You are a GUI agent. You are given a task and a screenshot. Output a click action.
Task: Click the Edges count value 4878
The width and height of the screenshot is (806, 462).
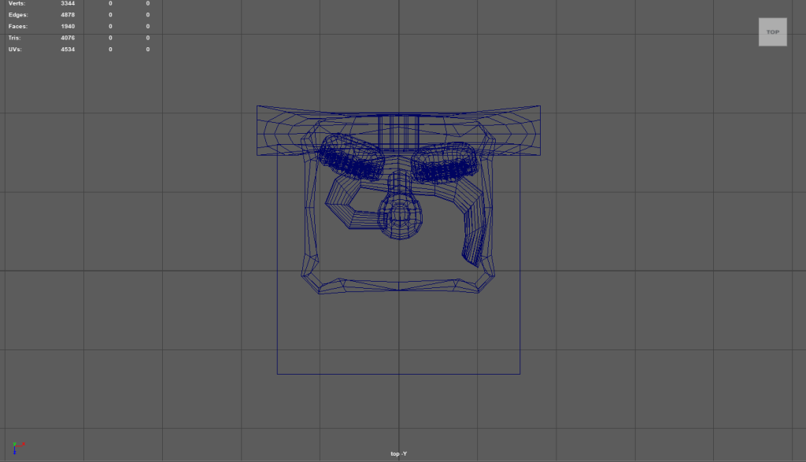(x=68, y=15)
